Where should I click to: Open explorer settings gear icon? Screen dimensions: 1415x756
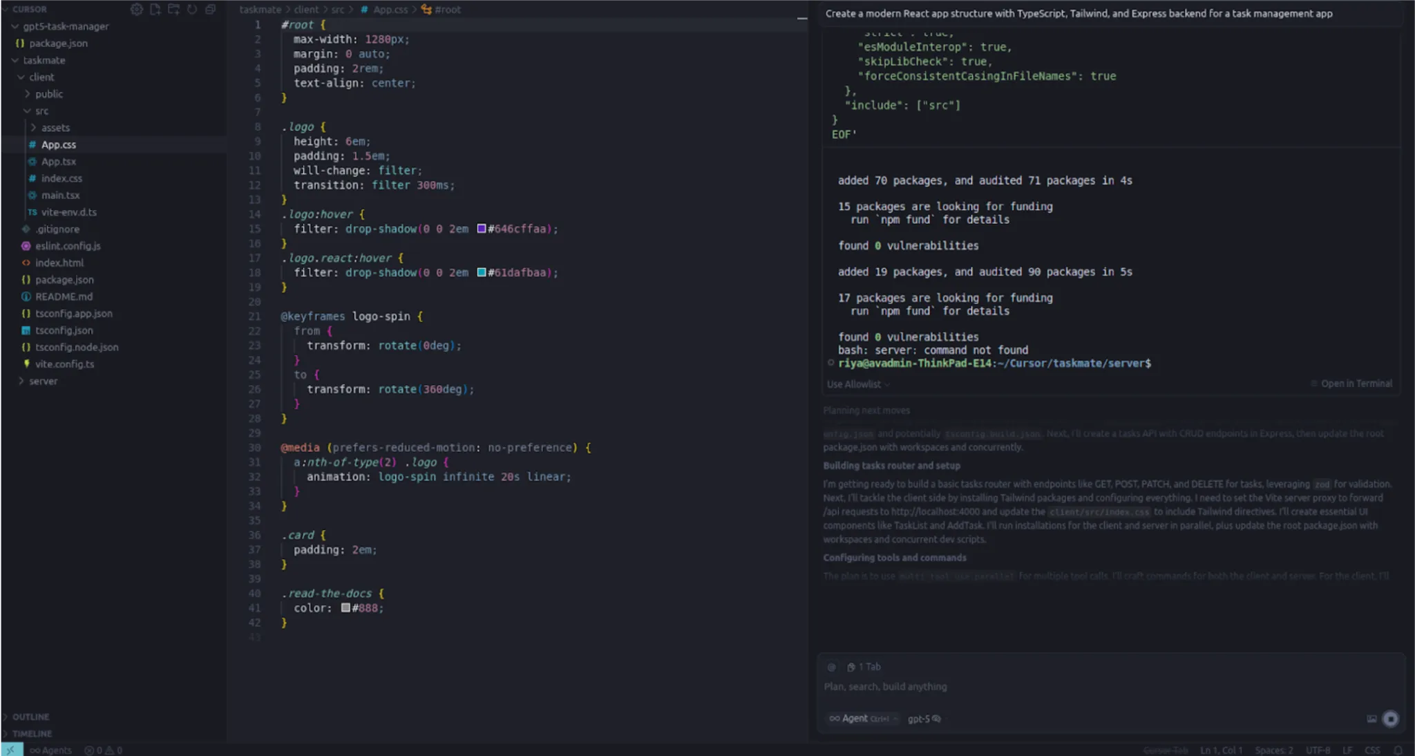137,10
